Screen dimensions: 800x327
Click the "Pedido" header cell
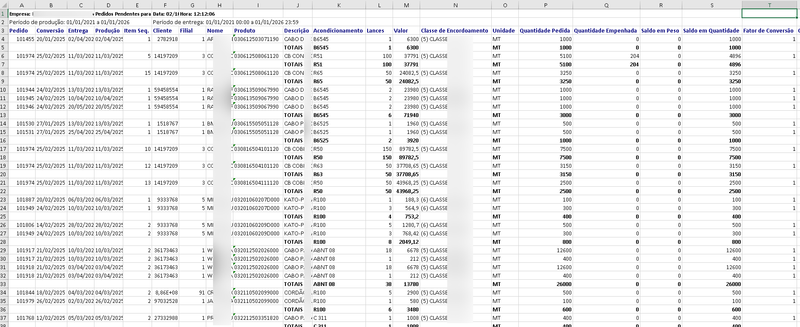(x=22, y=30)
